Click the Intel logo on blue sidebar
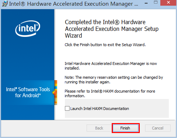Image resolution: width=177 pixels, height=138 pixels. (28, 28)
